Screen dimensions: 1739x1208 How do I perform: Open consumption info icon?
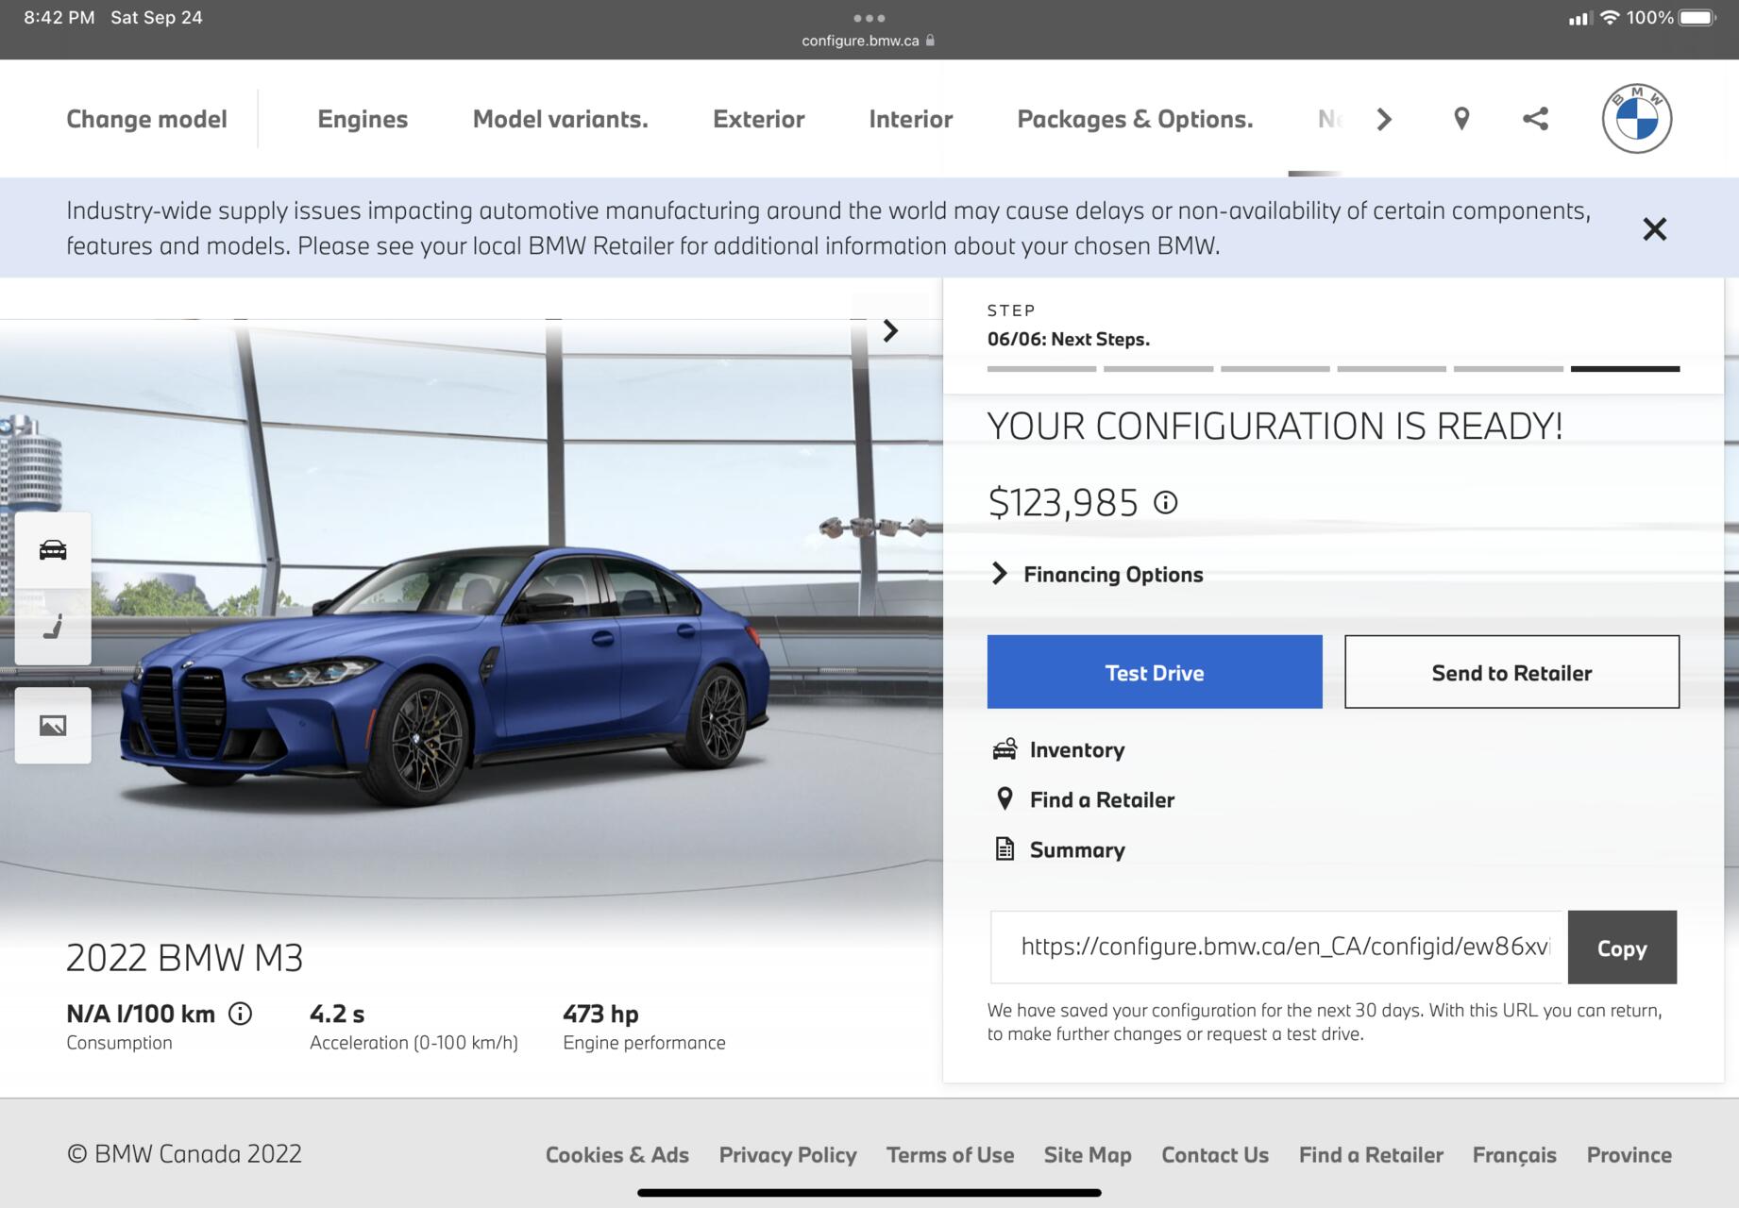241,1014
